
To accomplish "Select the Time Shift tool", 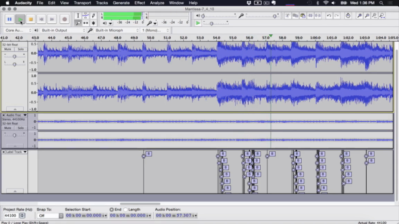I will (86, 23).
